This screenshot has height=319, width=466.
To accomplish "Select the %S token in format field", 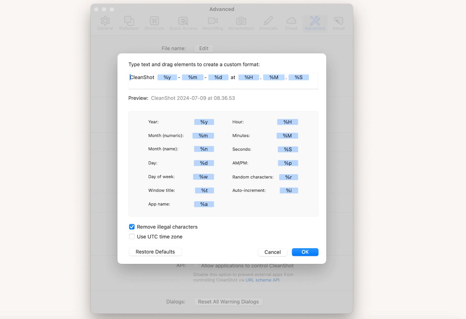I will (x=299, y=77).
